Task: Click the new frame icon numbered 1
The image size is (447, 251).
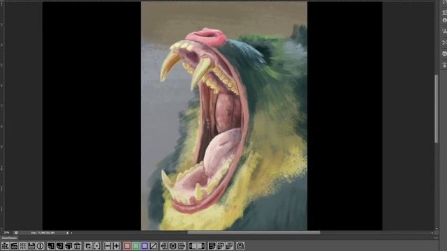Action: 51,246
